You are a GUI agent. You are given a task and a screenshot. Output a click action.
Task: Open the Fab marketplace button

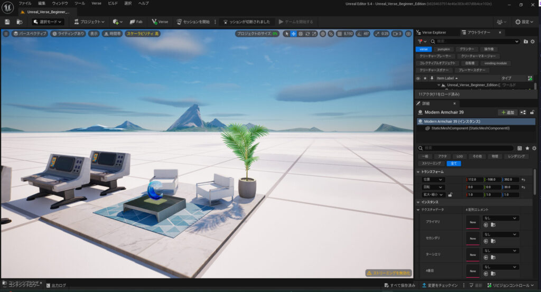pos(135,22)
